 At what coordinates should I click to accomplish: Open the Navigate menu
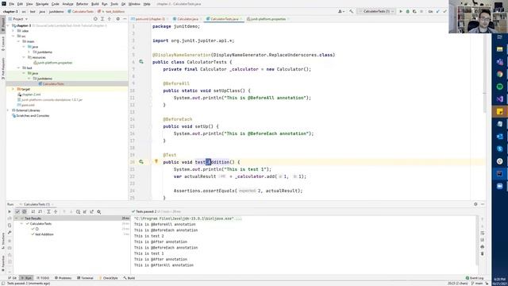click(42, 4)
